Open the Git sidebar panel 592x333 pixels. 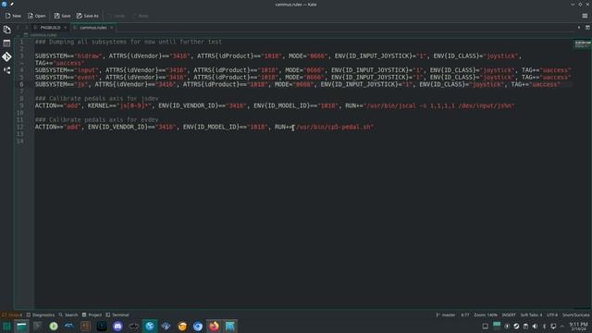[x=6, y=56]
